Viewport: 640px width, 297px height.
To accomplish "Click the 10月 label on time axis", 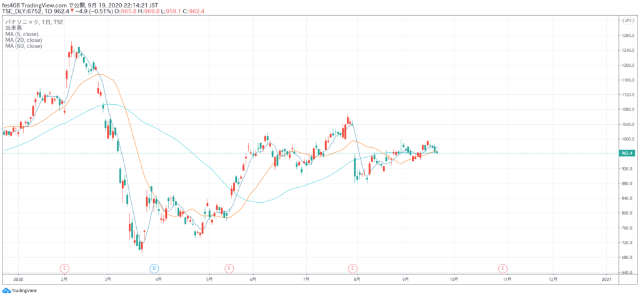I will tap(454, 280).
